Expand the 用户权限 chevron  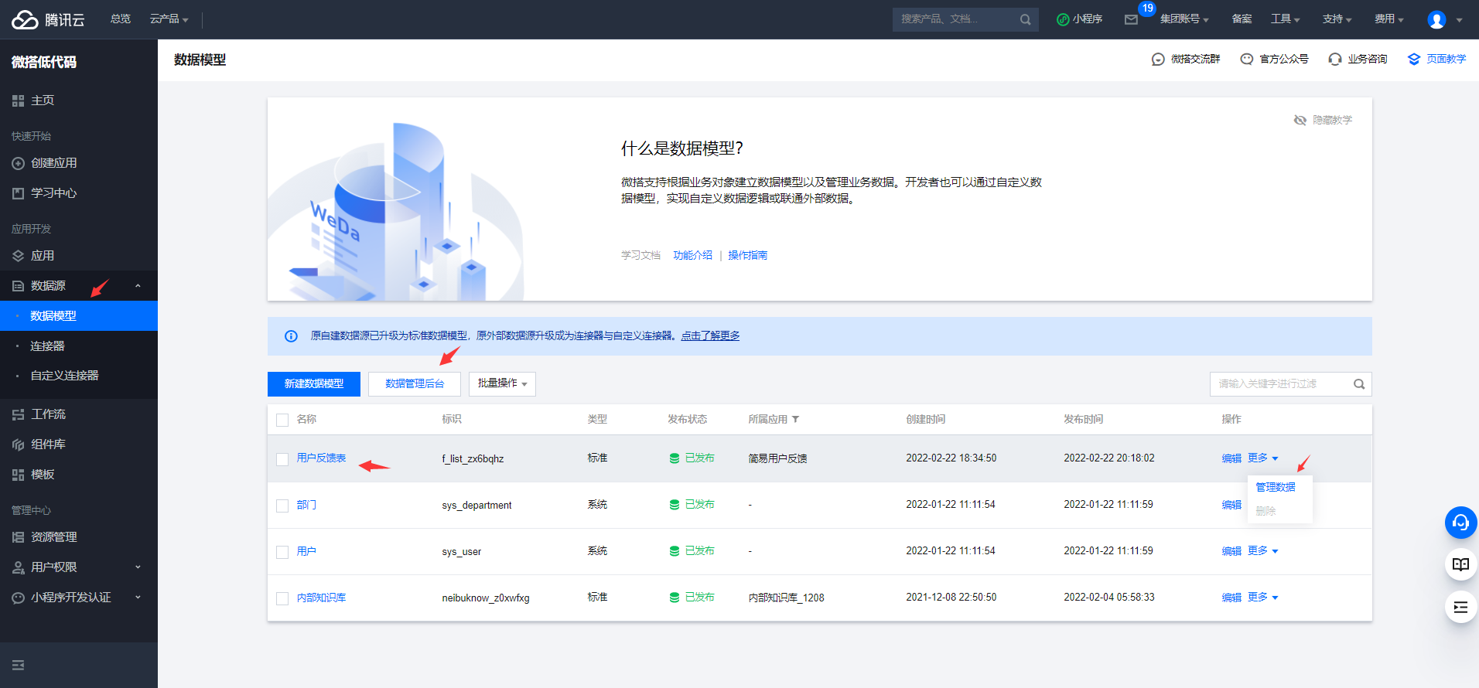coord(138,567)
